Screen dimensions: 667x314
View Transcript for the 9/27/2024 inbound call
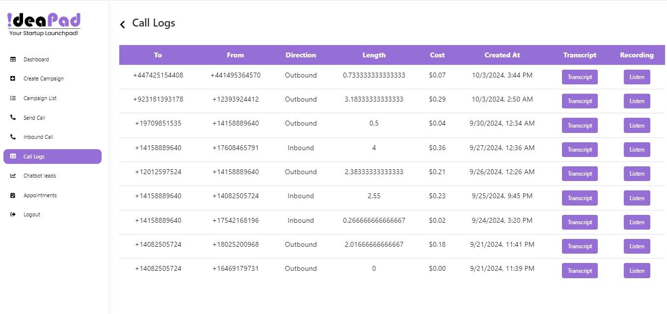(580, 150)
